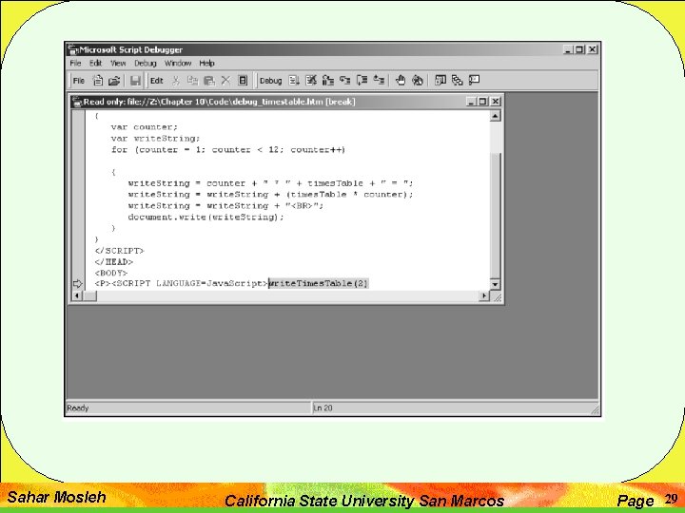Click the Delete X icon
Screen dimensions: 685x513
pos(225,80)
